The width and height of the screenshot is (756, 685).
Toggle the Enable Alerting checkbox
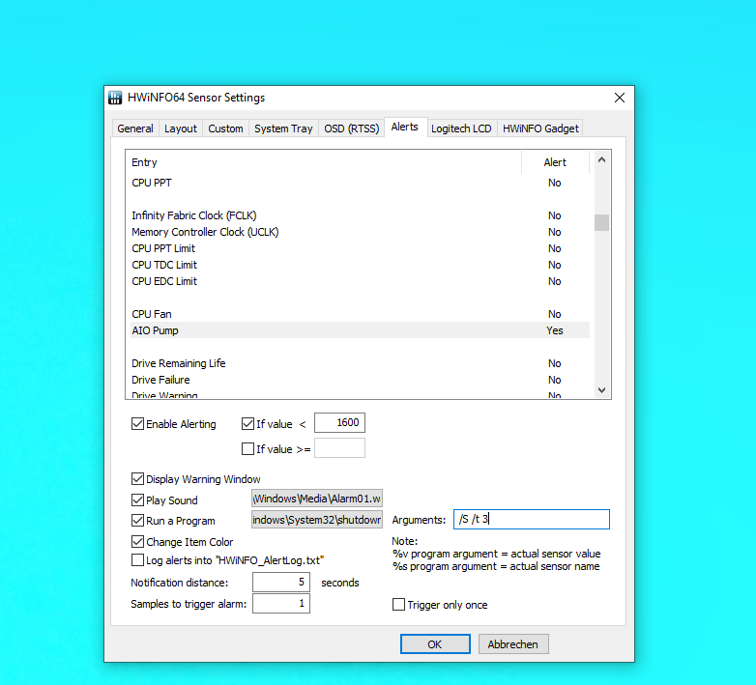coord(137,424)
